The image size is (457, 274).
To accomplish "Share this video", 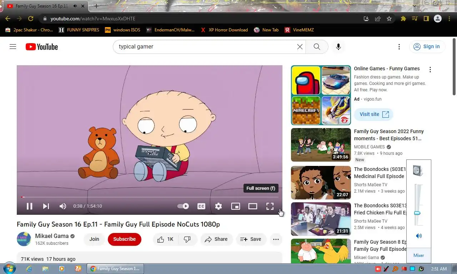I will [216, 239].
